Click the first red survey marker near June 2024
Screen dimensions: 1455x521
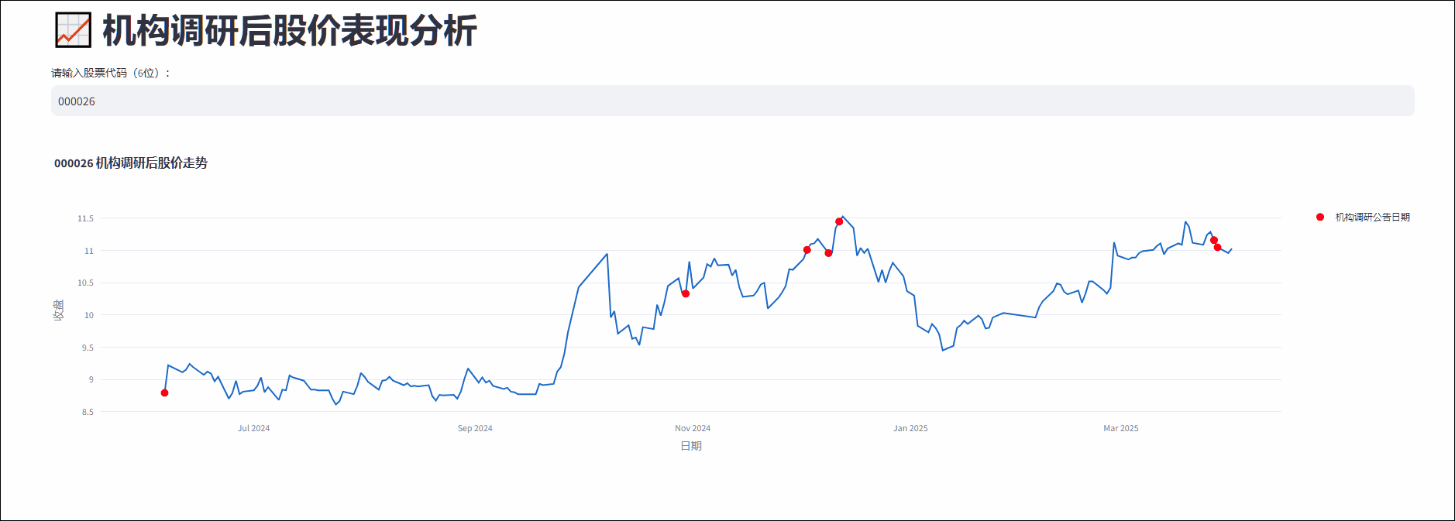click(x=164, y=393)
